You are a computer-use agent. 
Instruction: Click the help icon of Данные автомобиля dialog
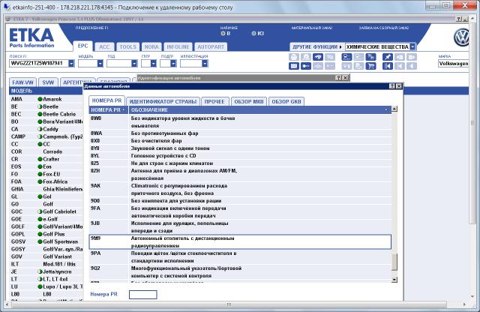click(x=392, y=86)
